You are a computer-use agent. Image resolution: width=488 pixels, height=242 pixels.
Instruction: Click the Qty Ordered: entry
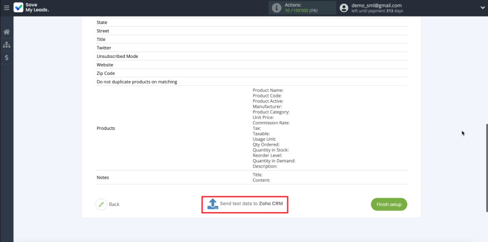coord(266,144)
